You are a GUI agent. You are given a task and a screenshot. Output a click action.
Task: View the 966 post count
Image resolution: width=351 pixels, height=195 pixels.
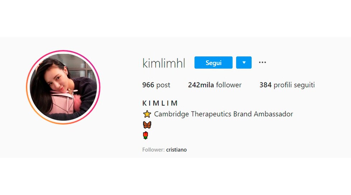pos(156,85)
